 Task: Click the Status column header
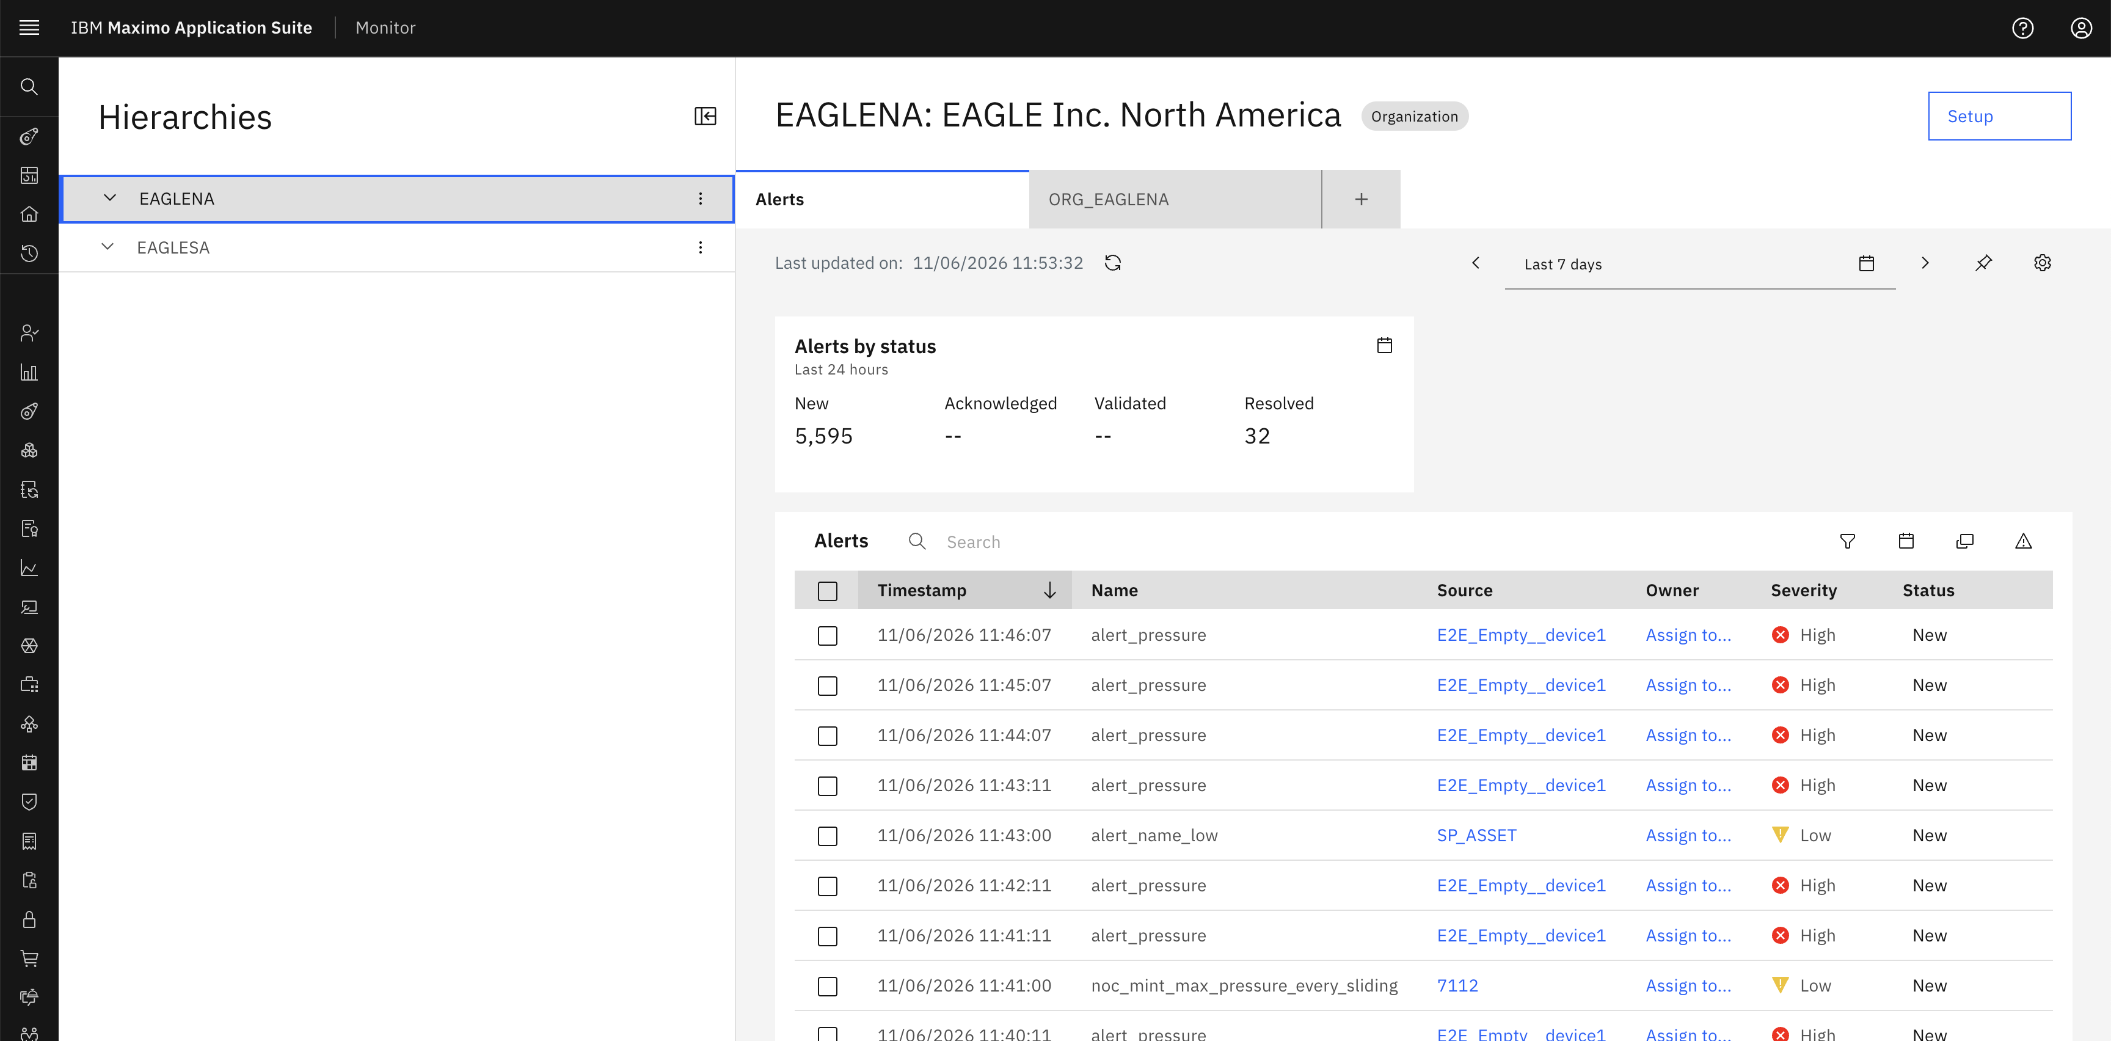[1927, 590]
